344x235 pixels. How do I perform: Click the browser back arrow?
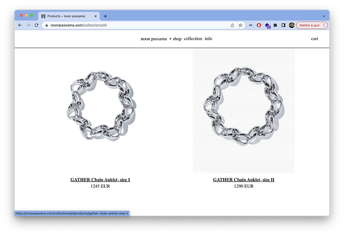click(x=20, y=25)
